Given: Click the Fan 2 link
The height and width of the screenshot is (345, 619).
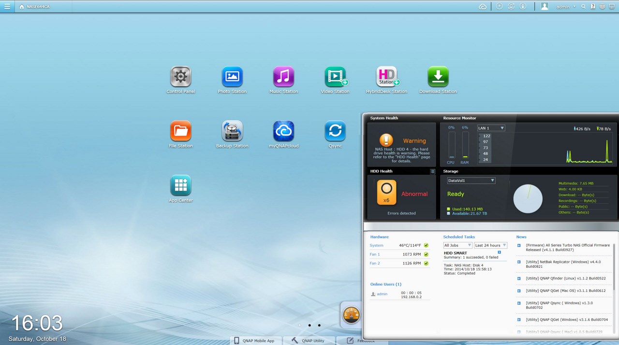Looking at the screenshot, I should [x=375, y=263].
